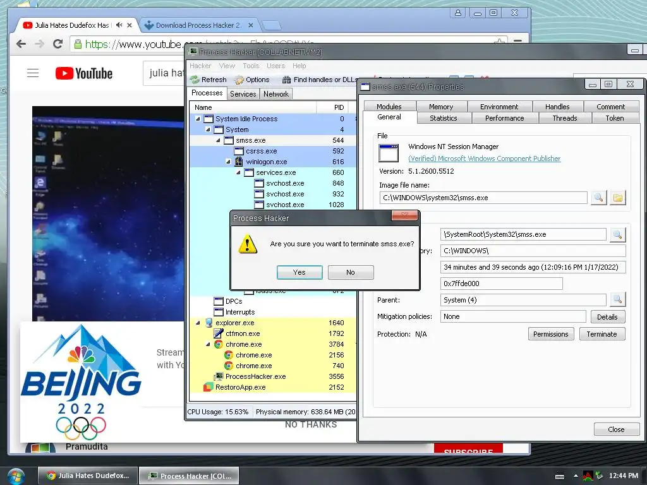Close the Download Process Hacker tab
Image resolution: width=647 pixels, height=485 pixels.
click(x=250, y=25)
